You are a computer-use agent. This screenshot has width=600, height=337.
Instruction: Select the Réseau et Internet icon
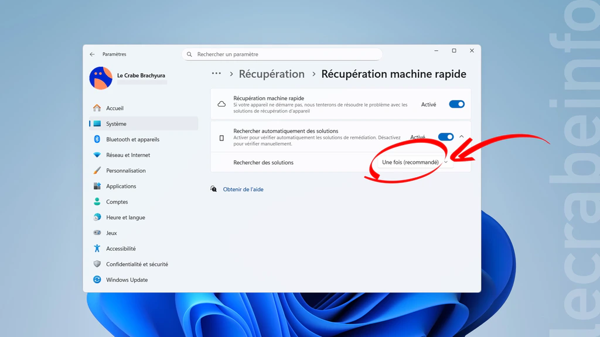coord(97,155)
